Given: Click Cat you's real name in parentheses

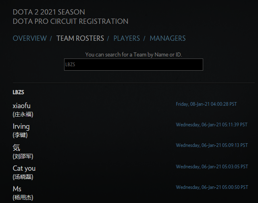Looking at the screenshot, I should point(23,177).
